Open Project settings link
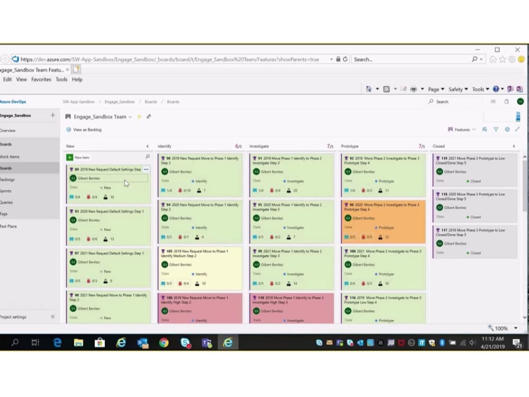 click(x=13, y=317)
